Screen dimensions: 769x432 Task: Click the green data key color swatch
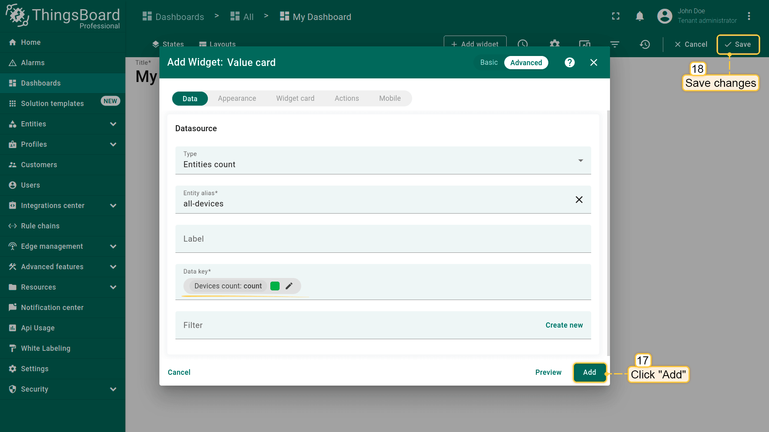tap(275, 286)
